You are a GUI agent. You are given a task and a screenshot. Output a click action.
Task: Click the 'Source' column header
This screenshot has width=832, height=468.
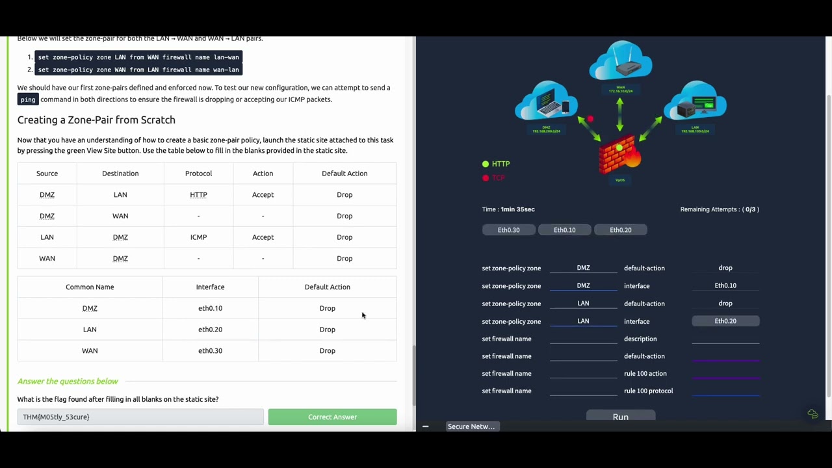click(47, 174)
